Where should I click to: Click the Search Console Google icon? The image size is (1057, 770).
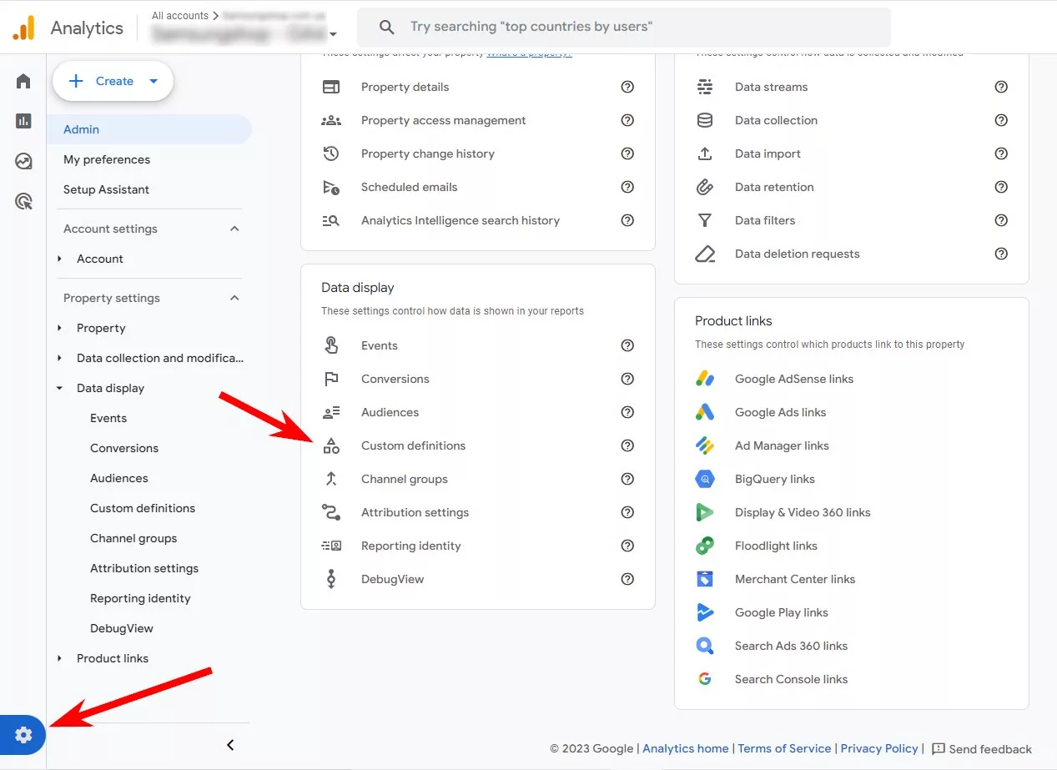click(705, 679)
